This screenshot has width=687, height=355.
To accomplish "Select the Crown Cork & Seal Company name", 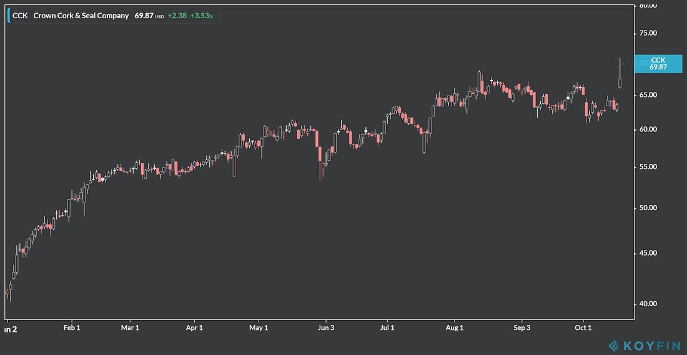I will 81,16.
